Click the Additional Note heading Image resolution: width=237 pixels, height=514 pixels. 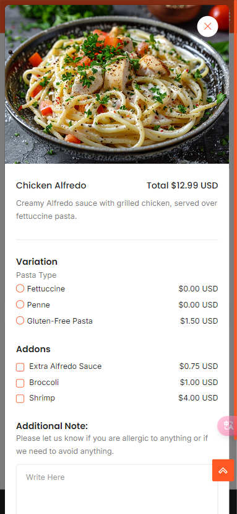click(x=52, y=426)
